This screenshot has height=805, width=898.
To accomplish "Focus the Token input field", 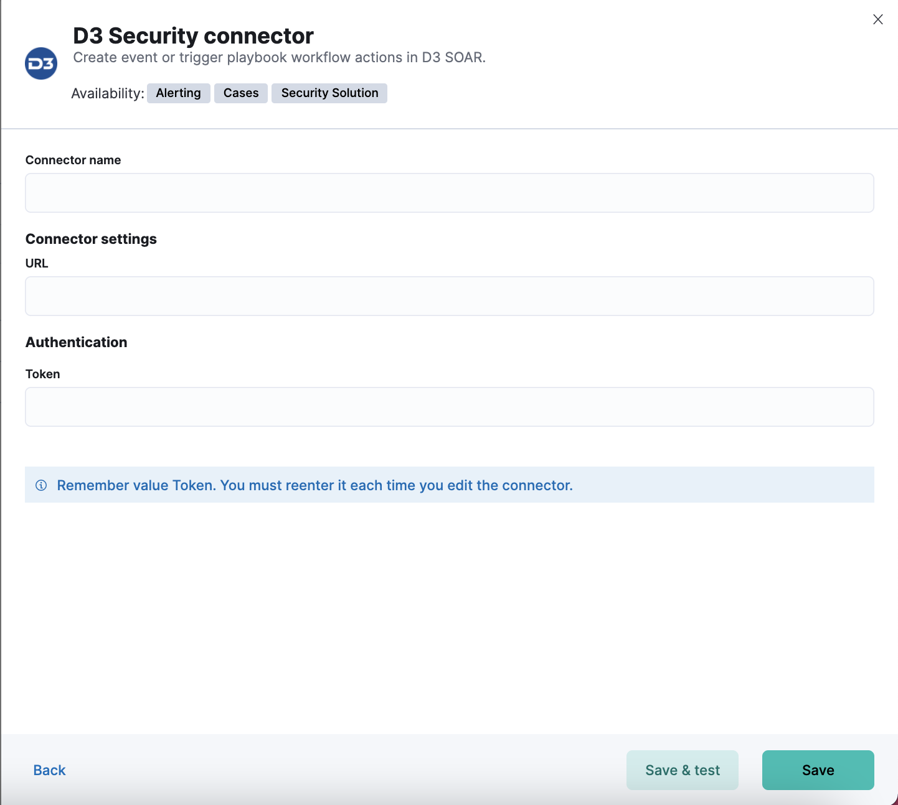I will pos(450,407).
